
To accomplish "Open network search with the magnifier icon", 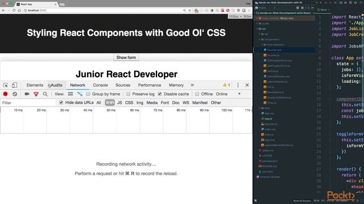I will [x=45, y=94].
